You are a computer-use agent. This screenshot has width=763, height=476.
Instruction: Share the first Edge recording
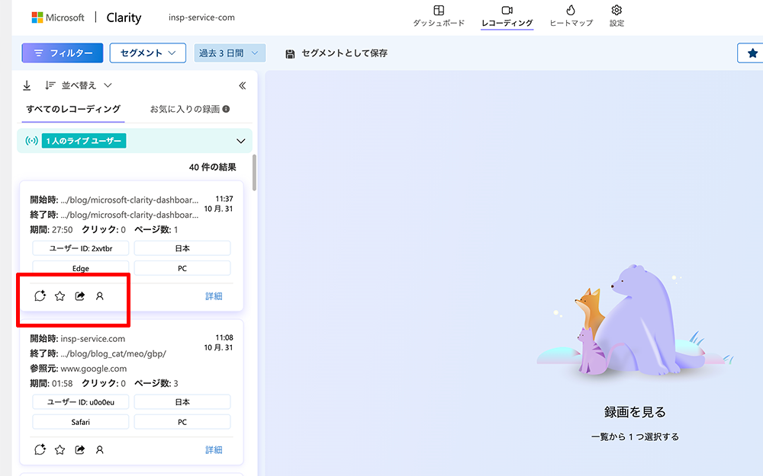click(80, 296)
